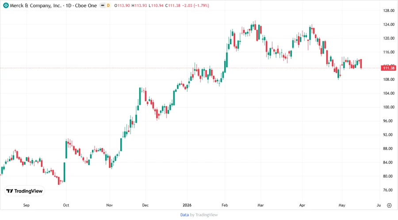398x220 pixels.
Task: Click the latest red candle at chart's end
Action: click(361, 64)
